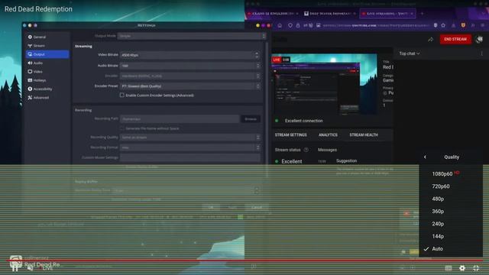Click the shield icon in browser toolbar
Screen dimensions: 489x275
(x=290, y=25)
